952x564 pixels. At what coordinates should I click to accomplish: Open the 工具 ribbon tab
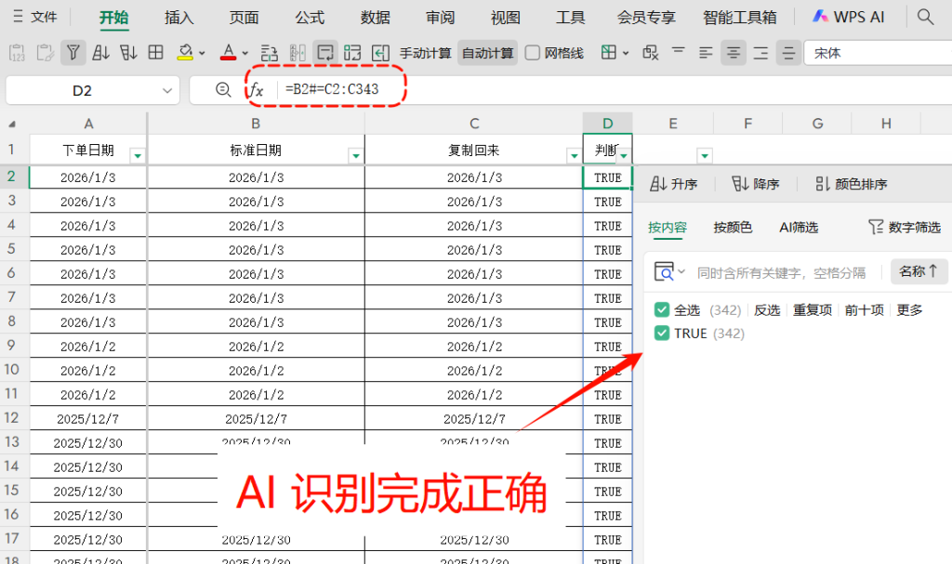pos(571,18)
